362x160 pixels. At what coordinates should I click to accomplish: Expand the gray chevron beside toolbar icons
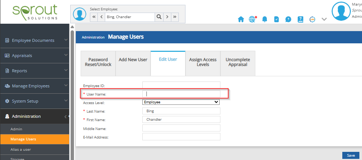tap(324, 19)
